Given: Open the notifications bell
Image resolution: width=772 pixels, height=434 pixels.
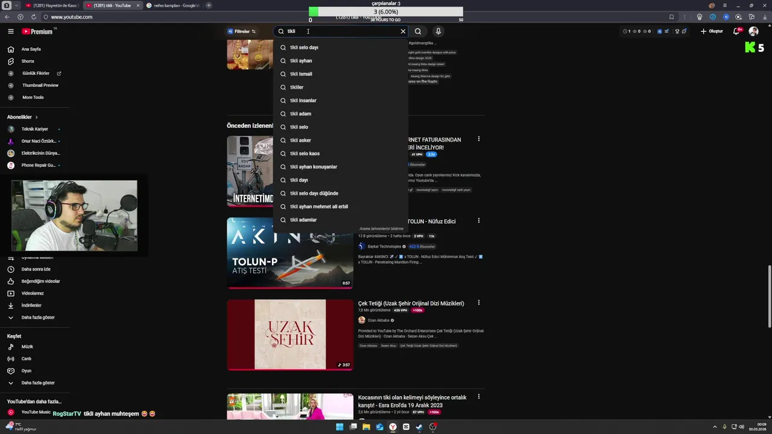Looking at the screenshot, I should (x=736, y=31).
